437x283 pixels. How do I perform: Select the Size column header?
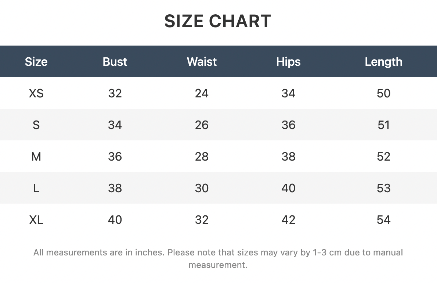coord(36,62)
